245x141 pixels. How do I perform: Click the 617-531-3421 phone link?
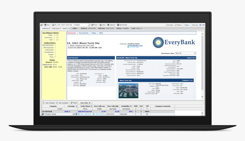[x=134, y=47]
